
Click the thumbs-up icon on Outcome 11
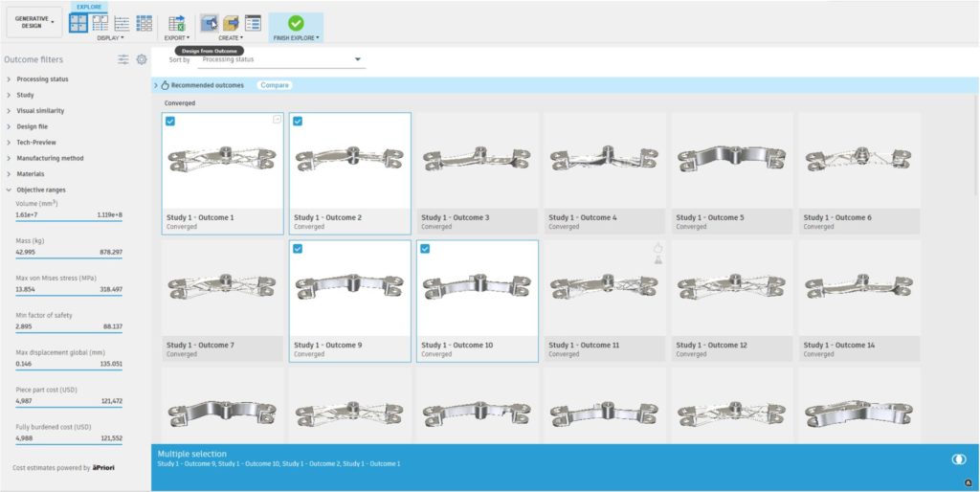[x=657, y=248]
